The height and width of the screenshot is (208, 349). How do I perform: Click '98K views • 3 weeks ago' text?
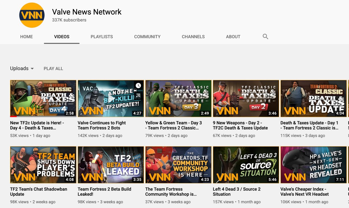pyautogui.click(x=100, y=202)
